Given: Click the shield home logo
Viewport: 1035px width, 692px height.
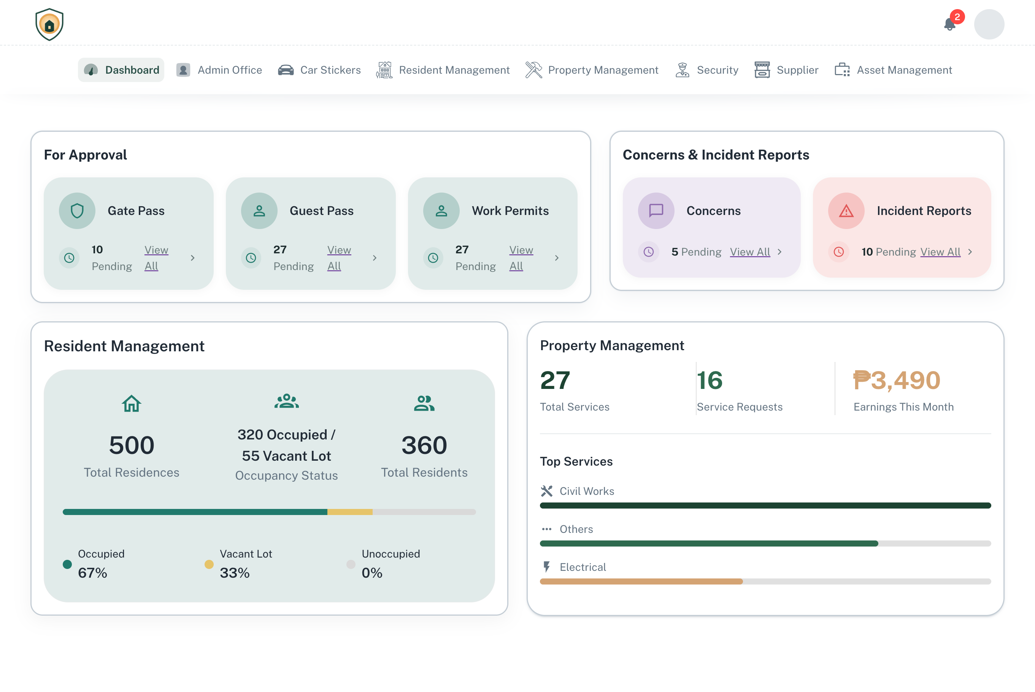Looking at the screenshot, I should 49,24.
